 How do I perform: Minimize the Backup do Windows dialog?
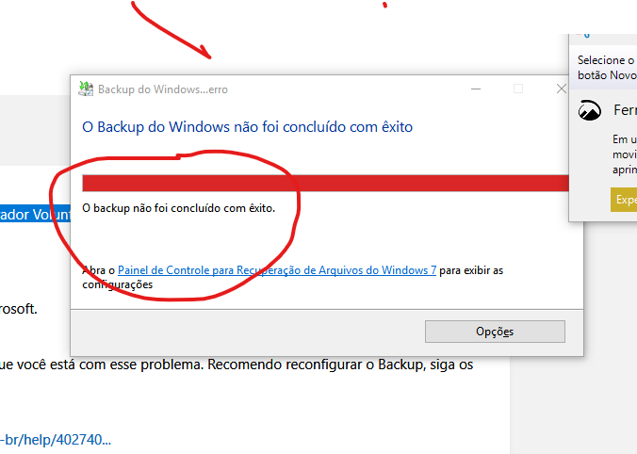(476, 89)
